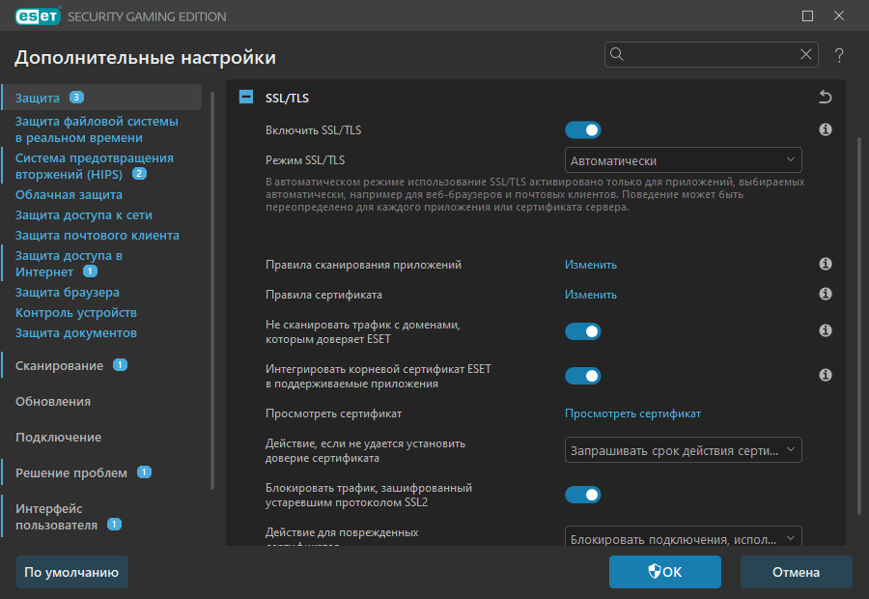This screenshot has height=599, width=869.
Task: Open Защита файловой системы в реальном времени
Action: coord(97,129)
